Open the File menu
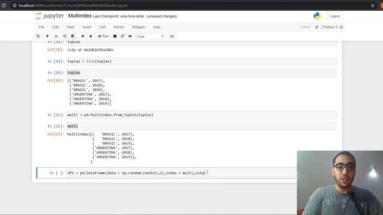 pos(41,27)
